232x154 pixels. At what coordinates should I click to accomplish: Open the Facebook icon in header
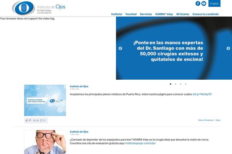[x=198, y=3]
